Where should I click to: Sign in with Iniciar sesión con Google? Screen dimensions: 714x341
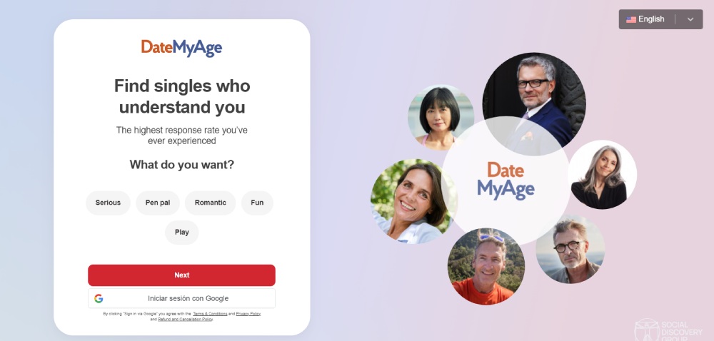(x=181, y=299)
